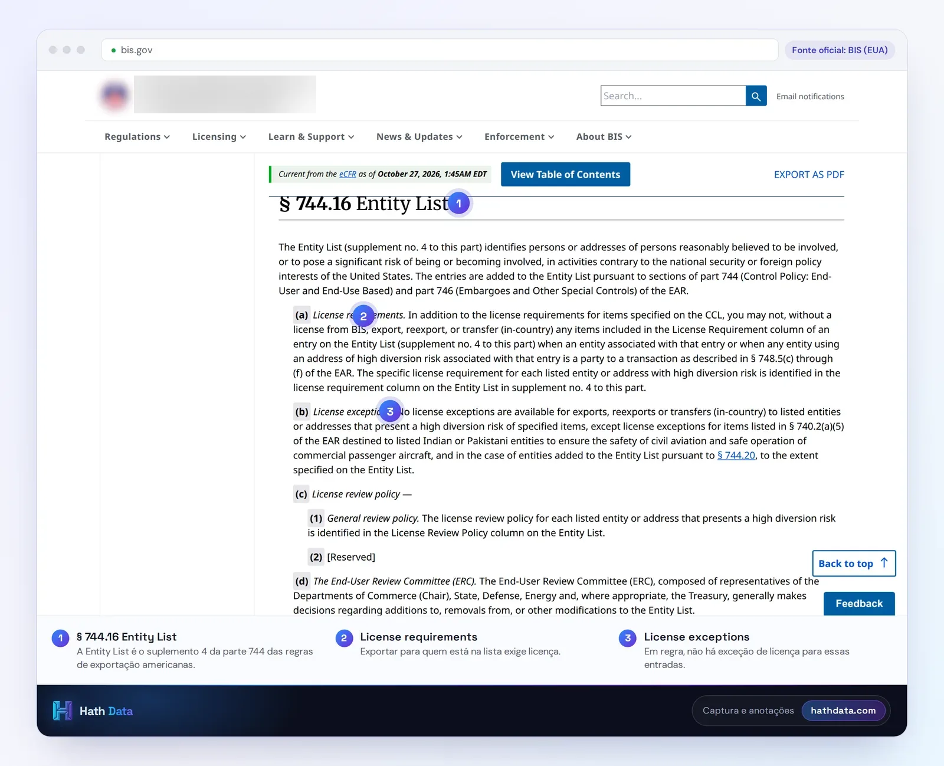Click the (c) paragraph marker

tap(301, 495)
